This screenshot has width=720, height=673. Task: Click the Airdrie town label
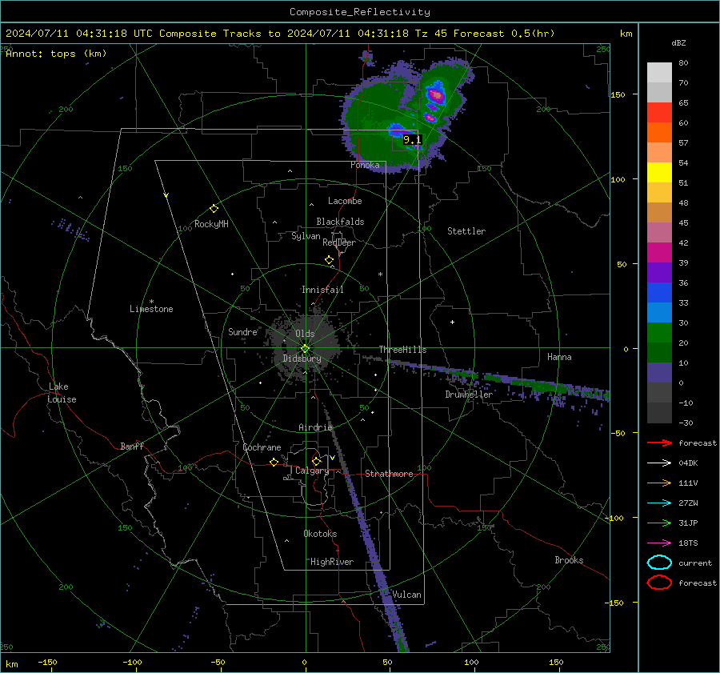click(315, 427)
